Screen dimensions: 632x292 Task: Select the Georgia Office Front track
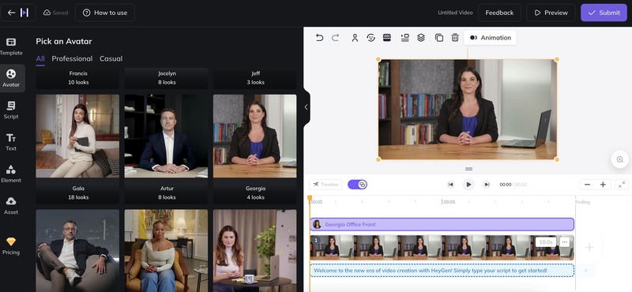point(442,224)
